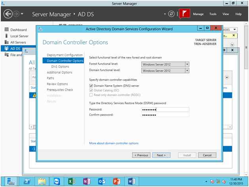The image size is (249, 187).
Task: Open the Manage menu
Action: (x=198, y=14)
